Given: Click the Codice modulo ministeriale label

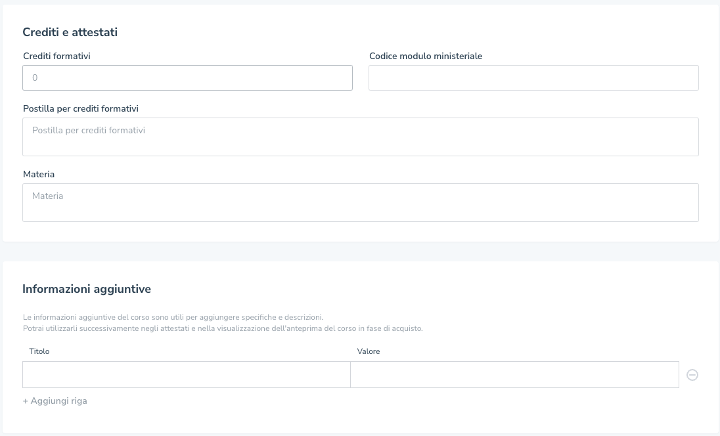Looking at the screenshot, I should [425, 56].
